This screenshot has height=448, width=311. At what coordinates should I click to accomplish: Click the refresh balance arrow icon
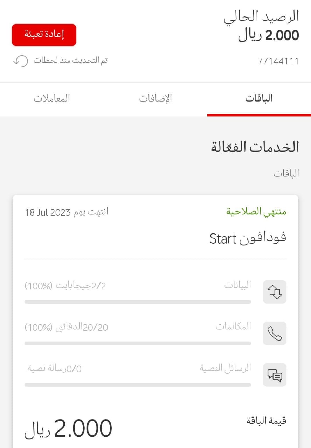point(20,61)
